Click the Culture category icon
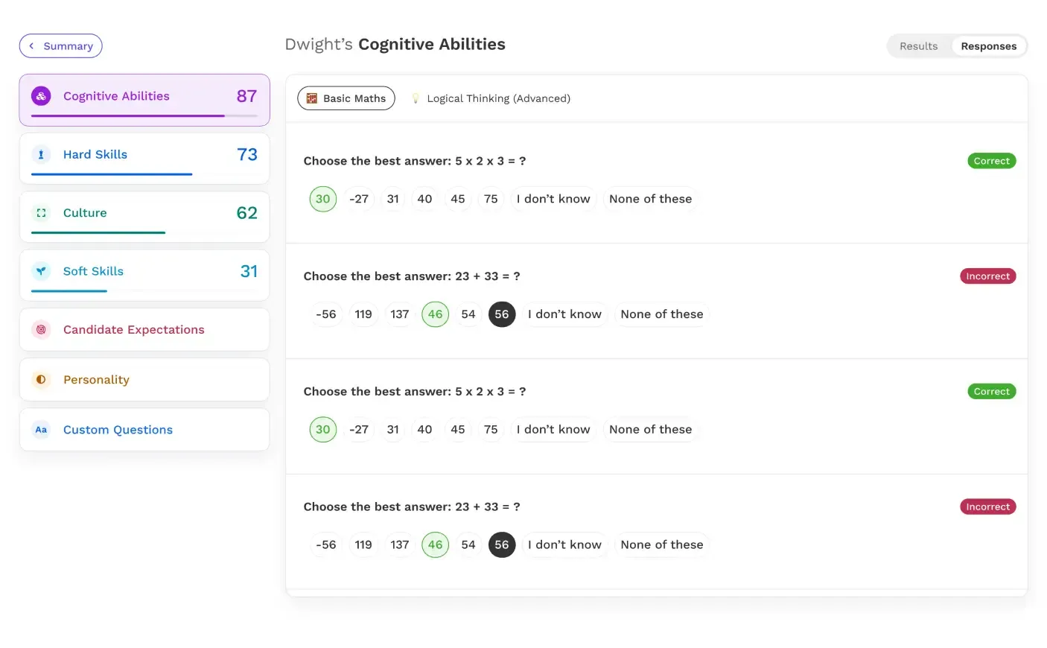The width and height of the screenshot is (1047, 648). pos(41,213)
